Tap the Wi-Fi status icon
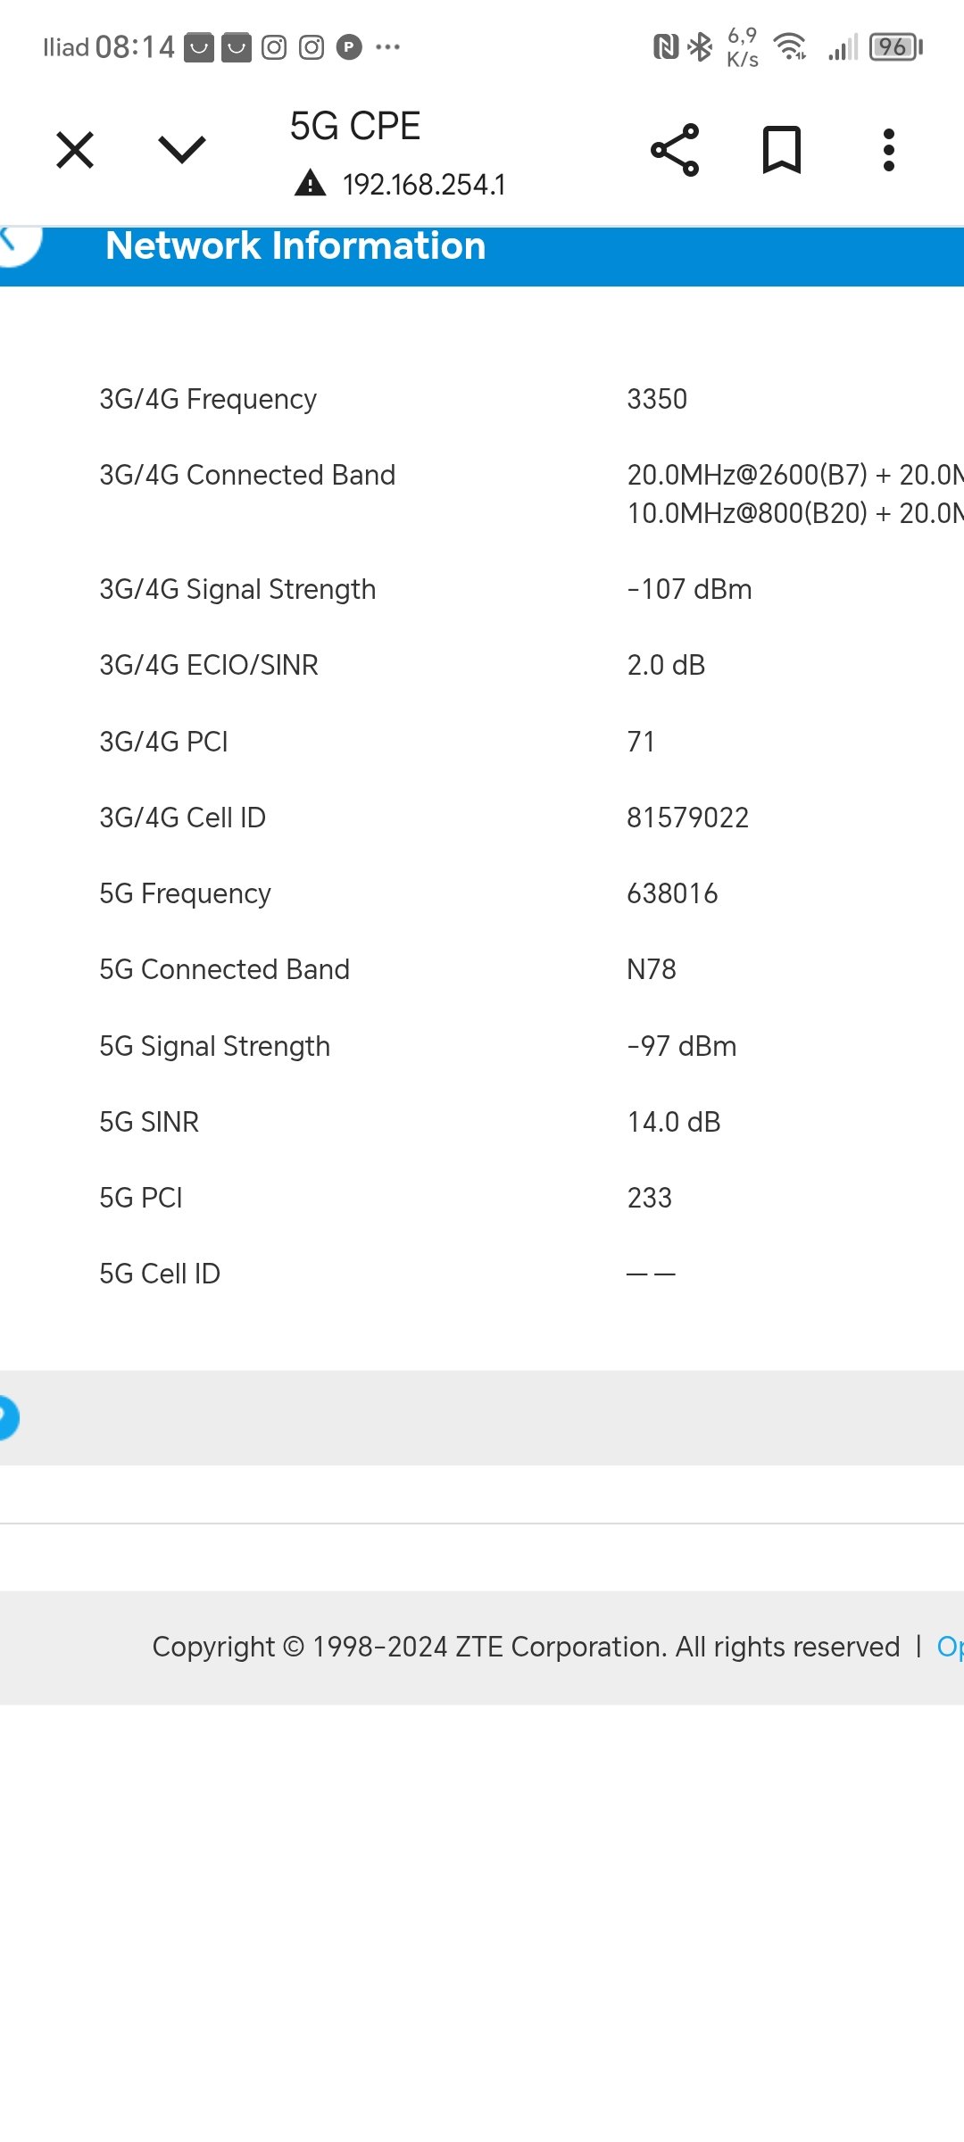 791,46
